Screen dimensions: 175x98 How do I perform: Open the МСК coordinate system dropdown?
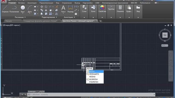[x=165, y=45]
